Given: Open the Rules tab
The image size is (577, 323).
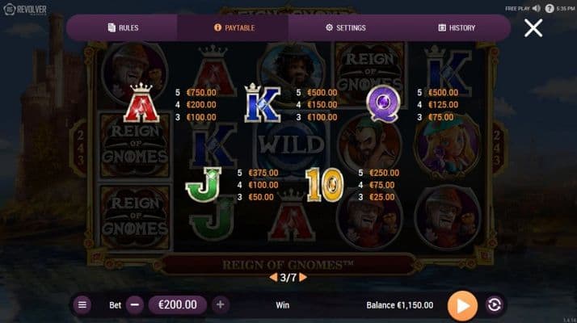Looking at the screenshot, I should point(123,27).
